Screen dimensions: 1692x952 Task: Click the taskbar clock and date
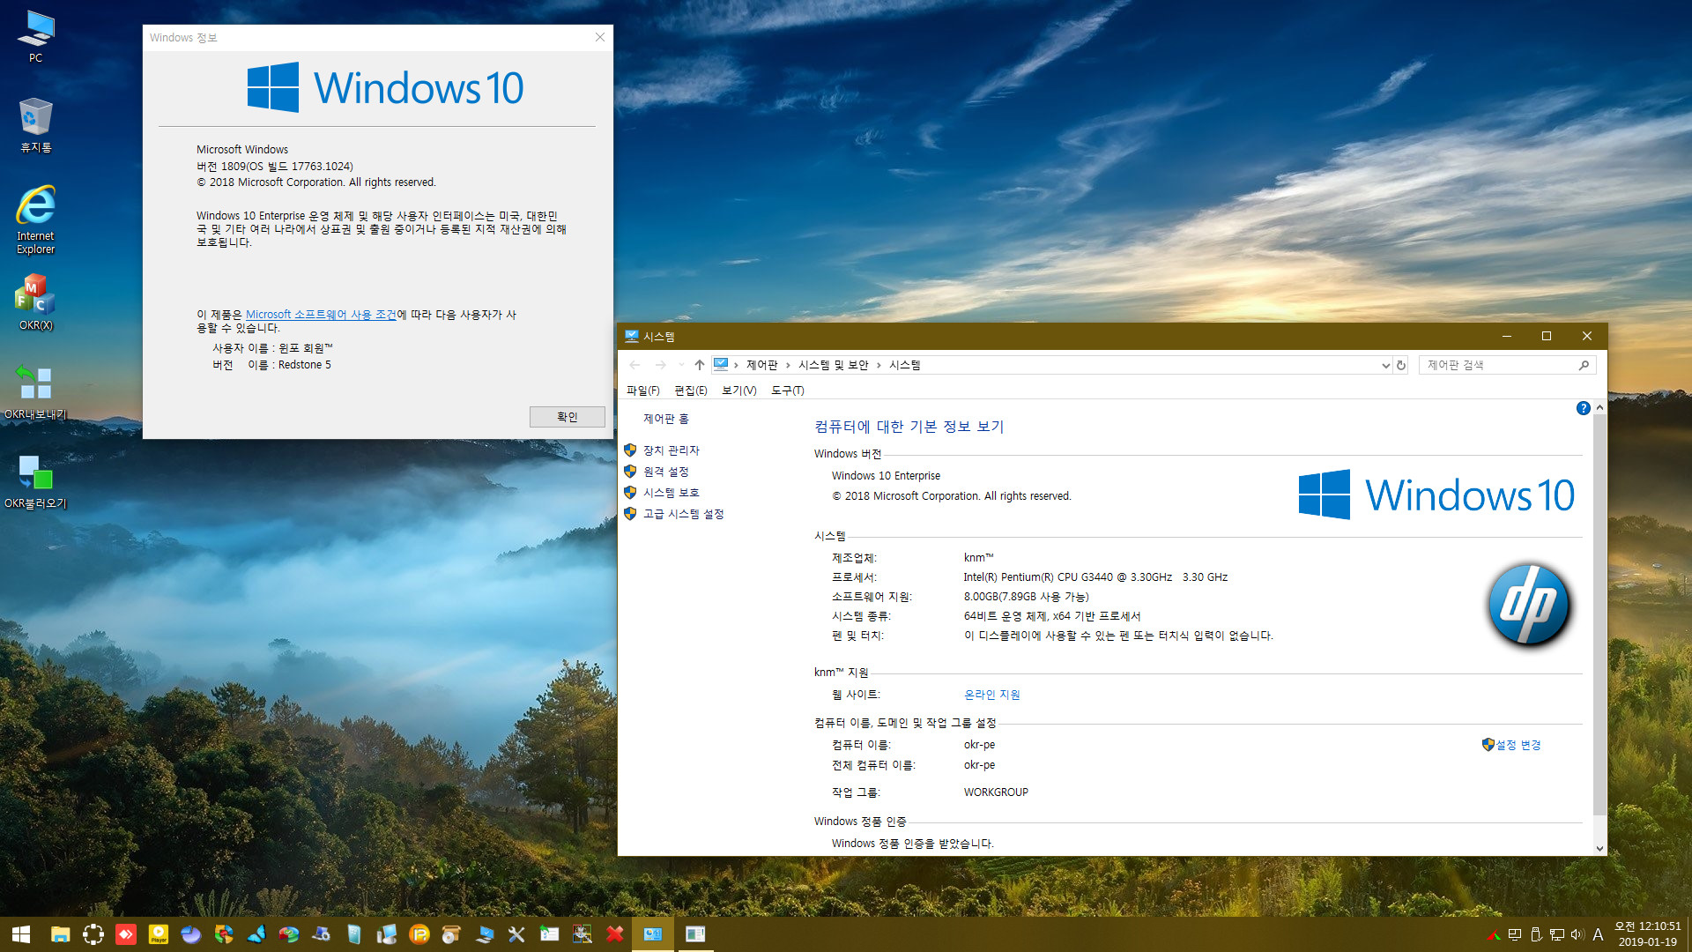[1647, 934]
